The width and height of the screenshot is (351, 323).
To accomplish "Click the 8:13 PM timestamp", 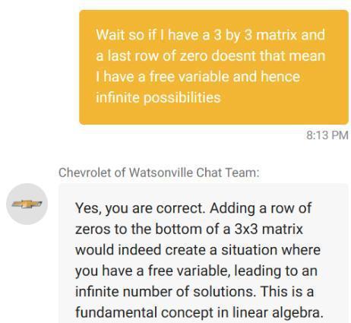I will [x=327, y=135].
